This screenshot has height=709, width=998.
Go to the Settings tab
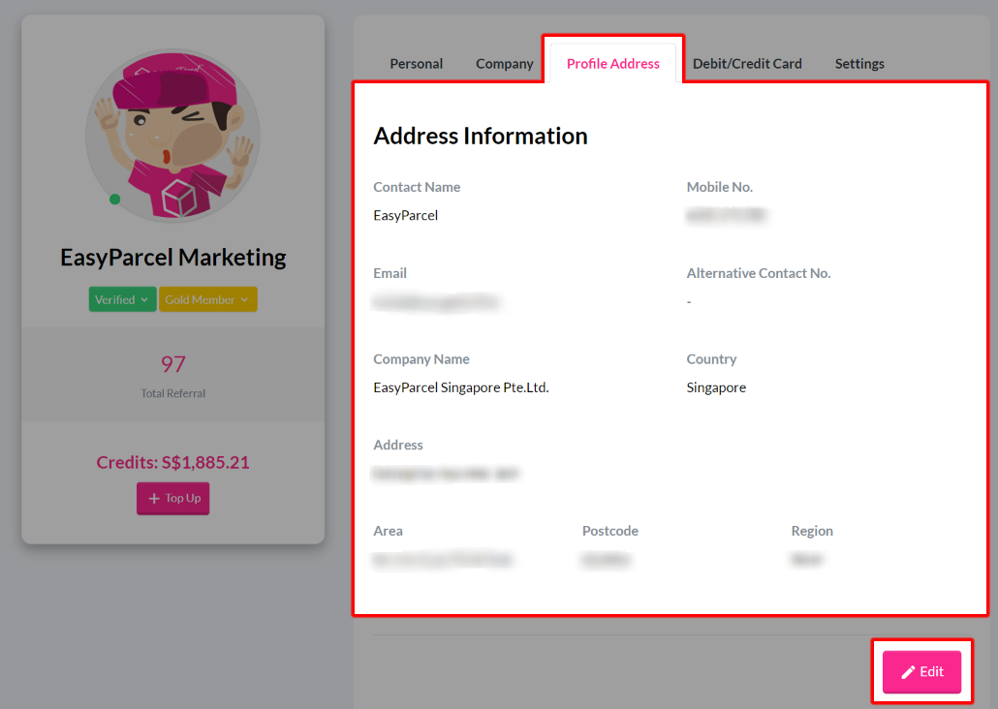859,64
